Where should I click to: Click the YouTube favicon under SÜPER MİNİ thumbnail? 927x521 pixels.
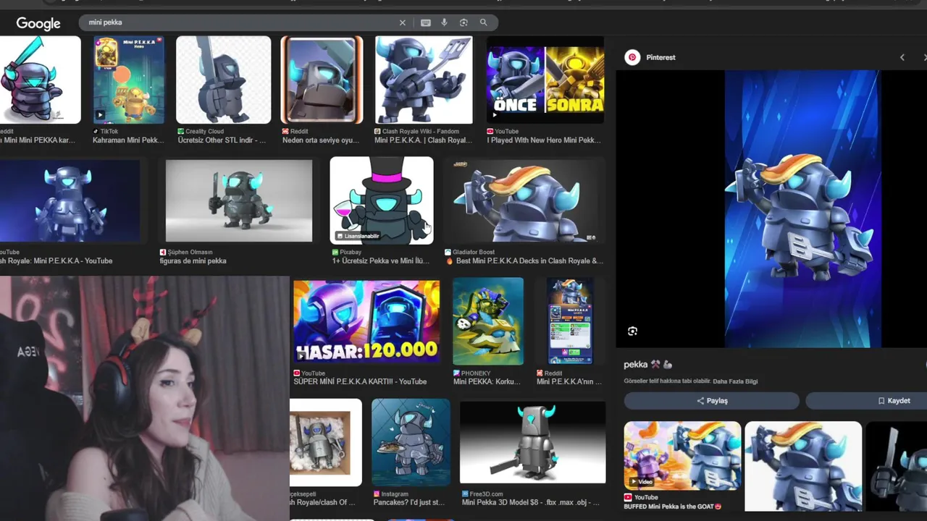point(297,373)
